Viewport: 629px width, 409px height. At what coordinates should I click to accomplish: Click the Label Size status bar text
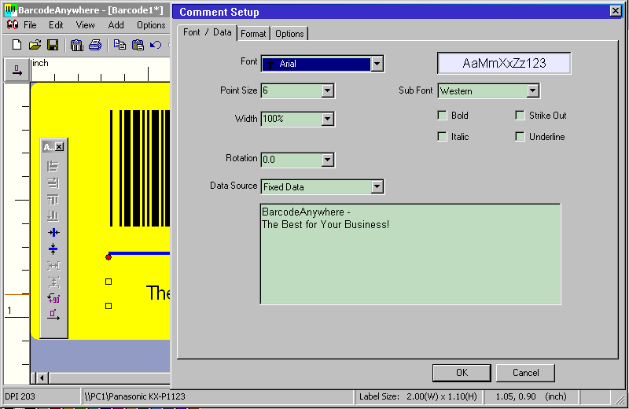[419, 396]
